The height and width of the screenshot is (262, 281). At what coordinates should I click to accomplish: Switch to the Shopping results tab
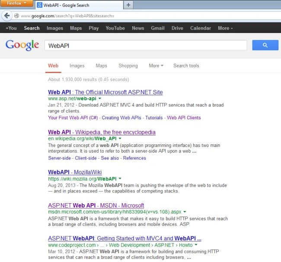coord(128,66)
